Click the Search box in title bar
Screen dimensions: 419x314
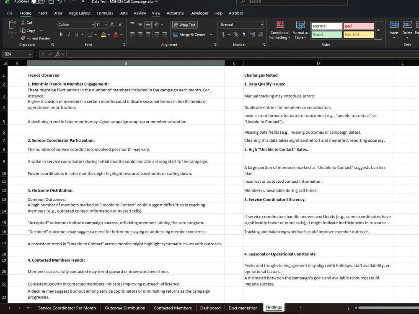coord(292,2)
